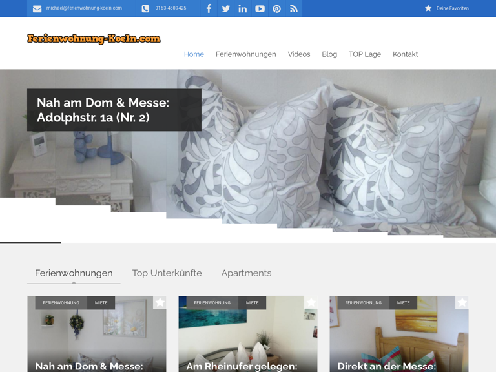This screenshot has width=496, height=372.
Task: Select the Apartments tab
Action: coord(246,273)
